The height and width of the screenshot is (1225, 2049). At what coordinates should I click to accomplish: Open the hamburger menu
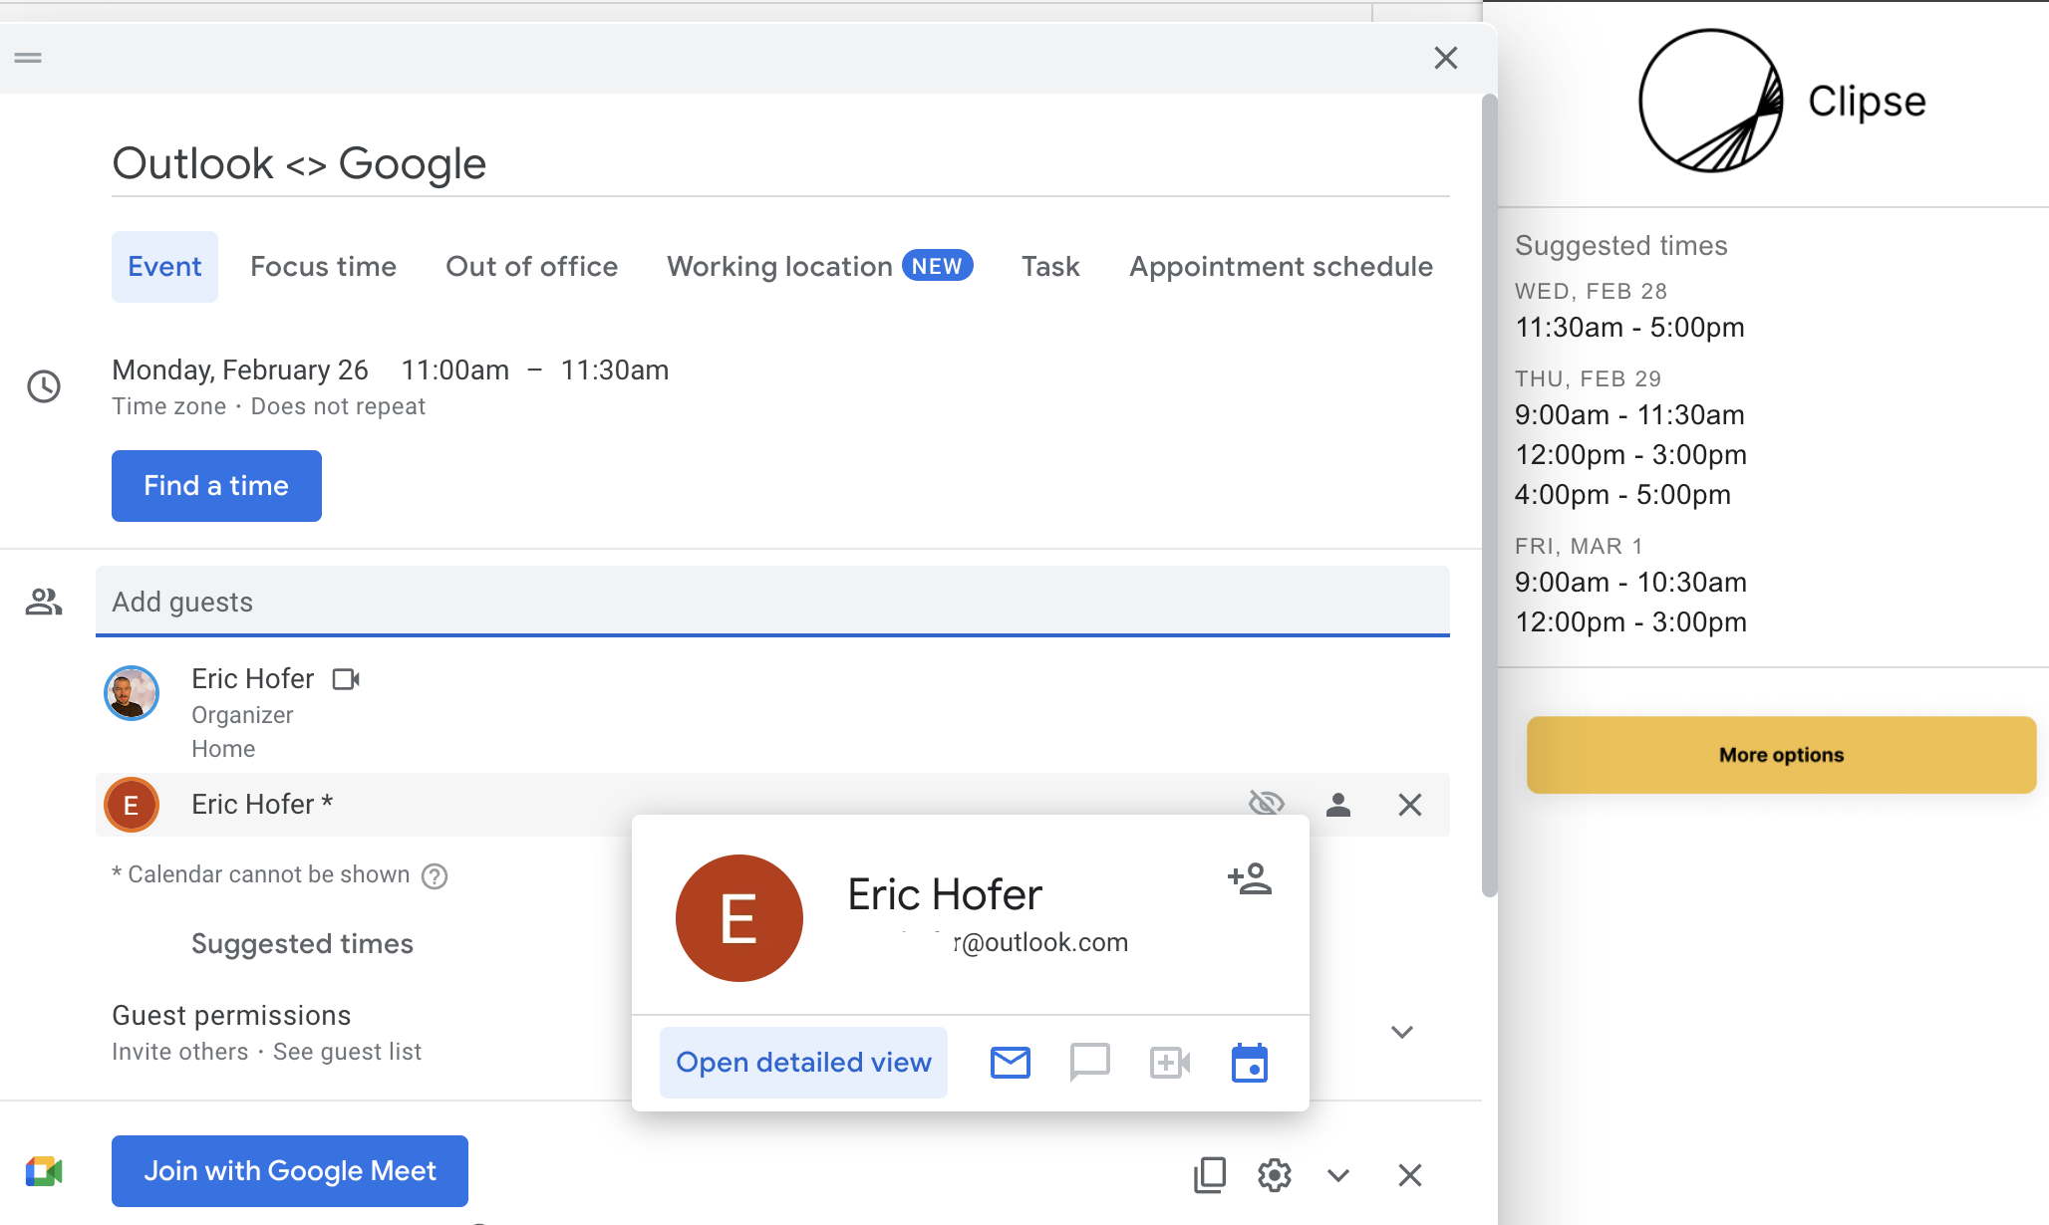[x=27, y=57]
